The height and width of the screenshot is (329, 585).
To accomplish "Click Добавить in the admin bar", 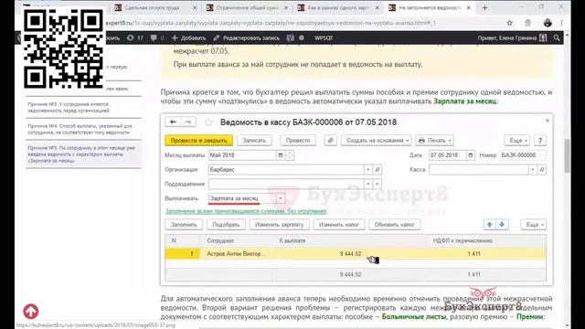I will click(189, 37).
